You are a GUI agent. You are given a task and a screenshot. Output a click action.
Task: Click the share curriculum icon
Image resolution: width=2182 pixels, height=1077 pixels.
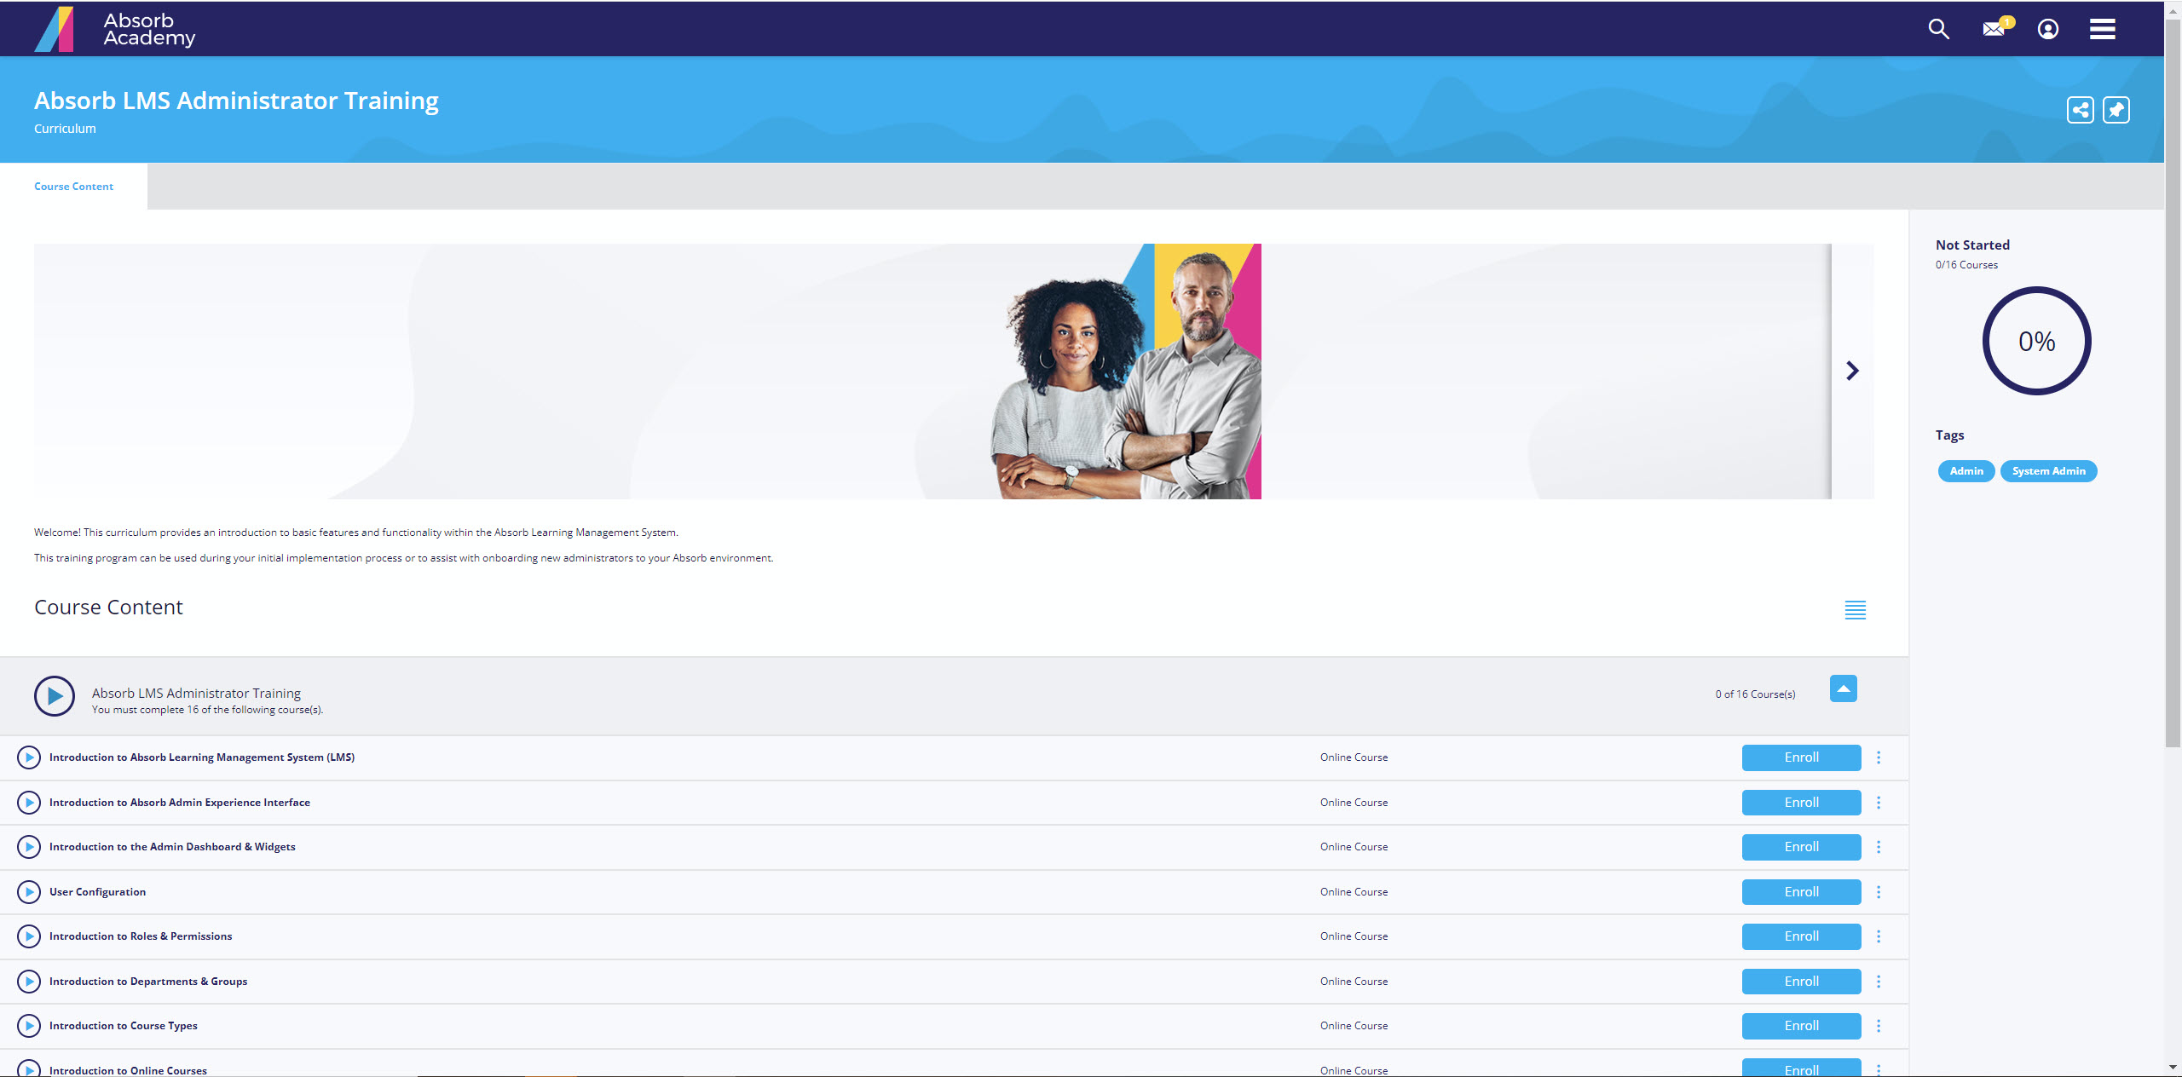pyautogui.click(x=2080, y=110)
